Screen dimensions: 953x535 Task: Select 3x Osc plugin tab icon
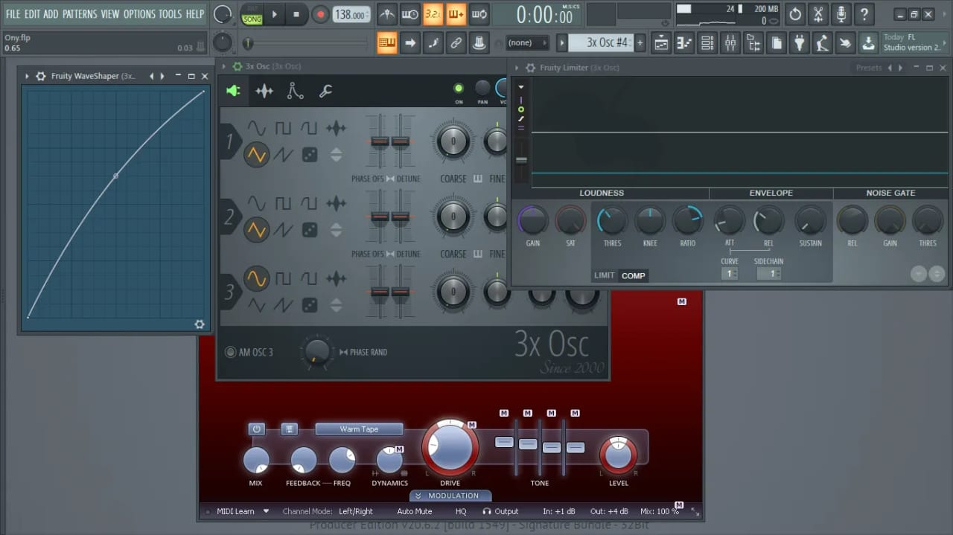233,91
